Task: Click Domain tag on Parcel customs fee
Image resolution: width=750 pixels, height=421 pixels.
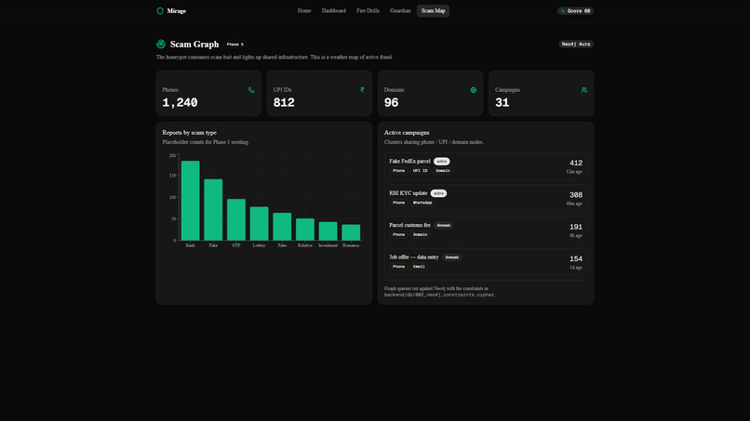Action: tap(420, 234)
